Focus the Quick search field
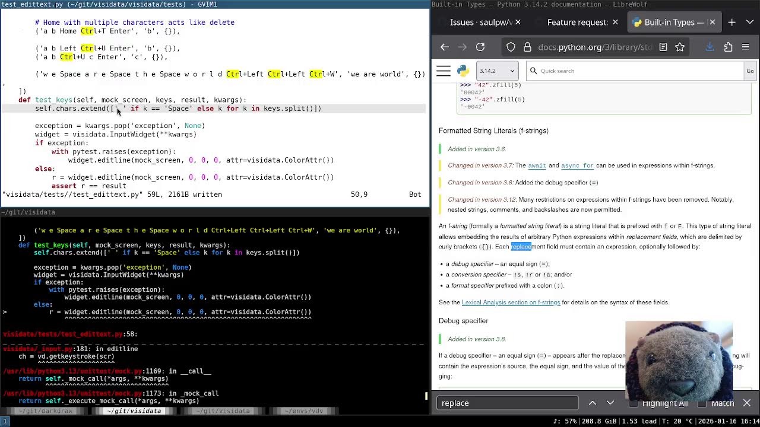Screen dimensions: 760x427 click(x=634, y=71)
